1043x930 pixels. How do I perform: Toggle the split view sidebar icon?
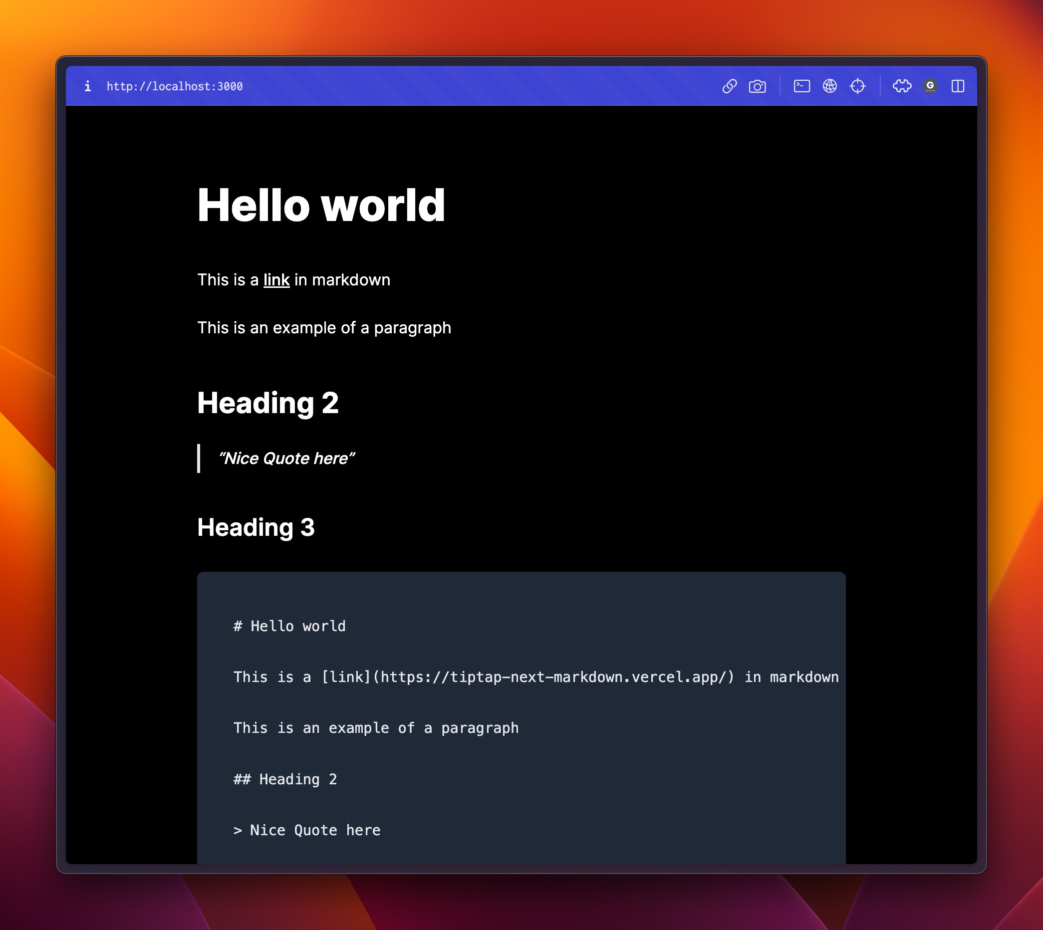(x=957, y=86)
